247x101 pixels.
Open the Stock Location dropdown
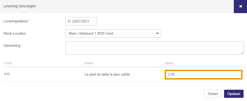coord(113,33)
